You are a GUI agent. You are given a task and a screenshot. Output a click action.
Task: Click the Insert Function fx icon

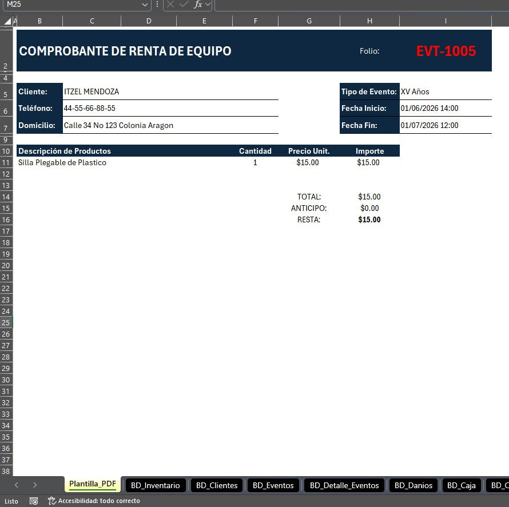(x=198, y=5)
